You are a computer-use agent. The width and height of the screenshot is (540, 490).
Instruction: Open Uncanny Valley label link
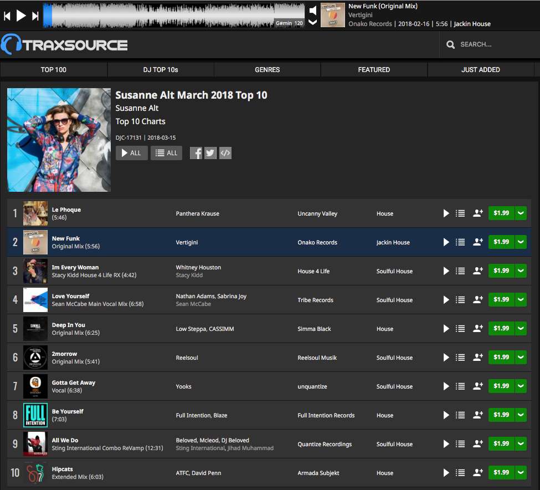click(x=317, y=213)
